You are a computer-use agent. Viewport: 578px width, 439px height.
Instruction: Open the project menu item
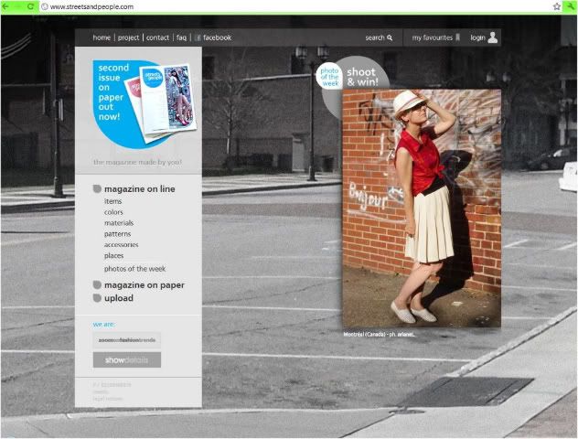pyautogui.click(x=128, y=37)
